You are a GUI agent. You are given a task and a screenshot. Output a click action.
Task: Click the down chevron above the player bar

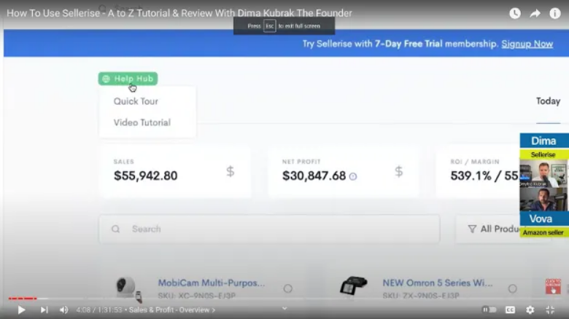(x=284, y=308)
